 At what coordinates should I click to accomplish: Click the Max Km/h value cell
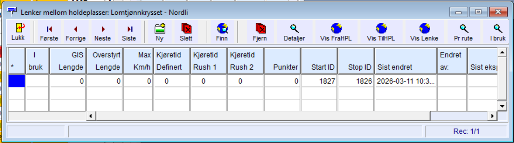[x=138, y=81]
